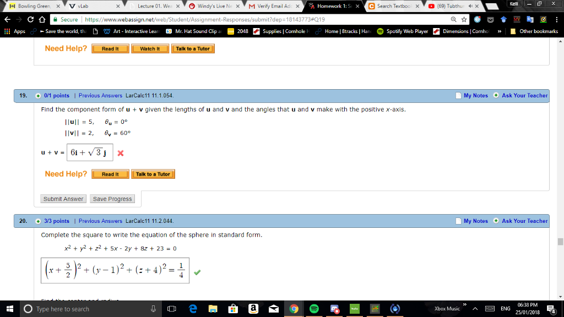Click the page vertical scrollbar thumb
The height and width of the screenshot is (317, 564).
pyautogui.click(x=560, y=242)
